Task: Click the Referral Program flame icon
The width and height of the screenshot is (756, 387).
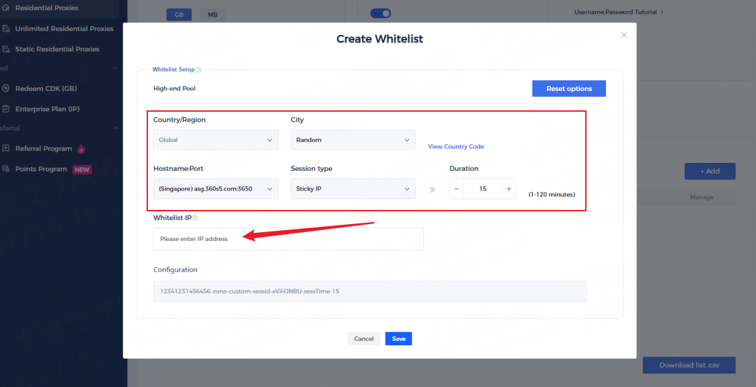Action: pos(81,149)
